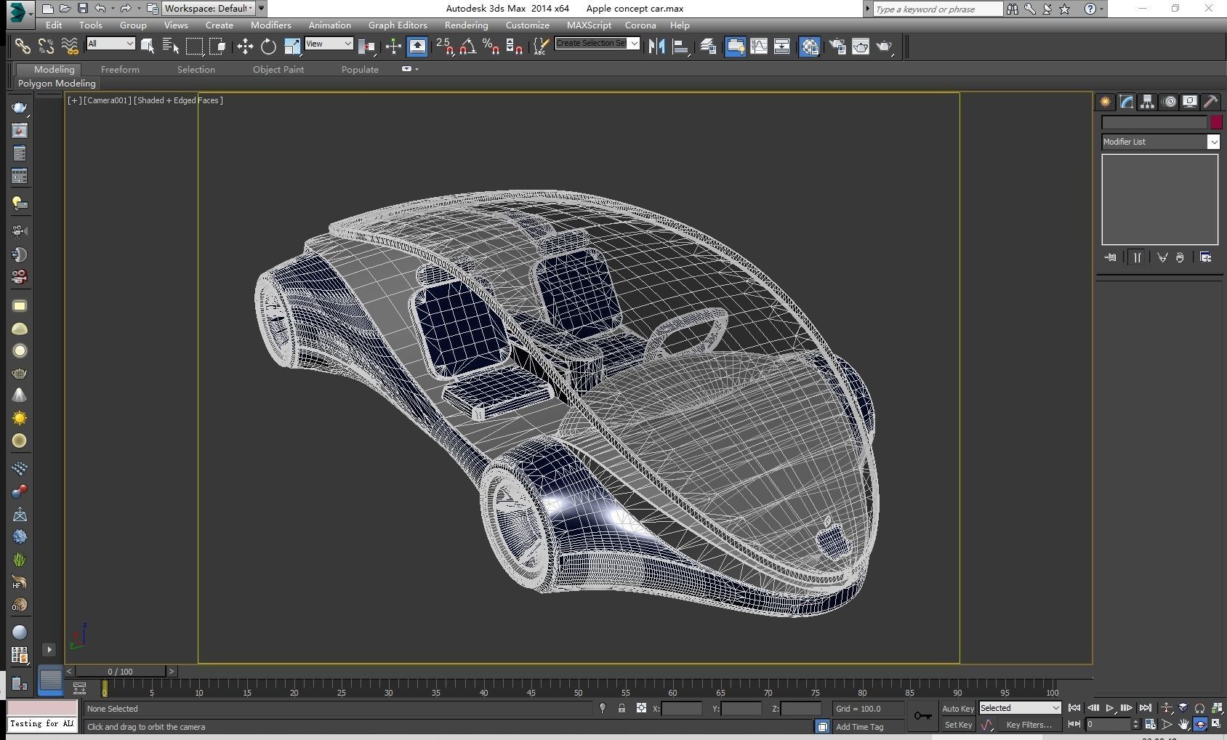Screen dimensions: 1227x740
Task: Open the Rendering menu
Action: (x=466, y=25)
